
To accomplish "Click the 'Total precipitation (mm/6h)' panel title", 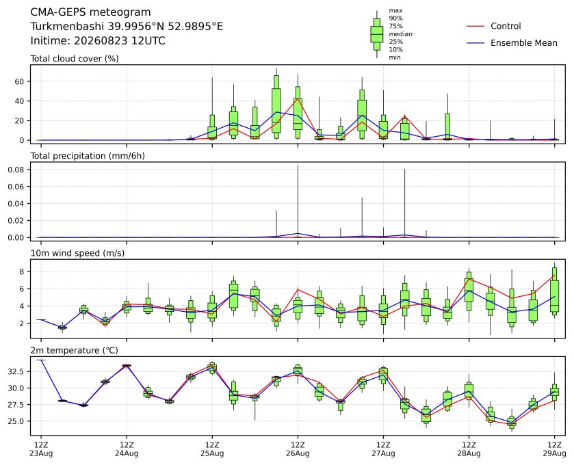I will [x=88, y=156].
